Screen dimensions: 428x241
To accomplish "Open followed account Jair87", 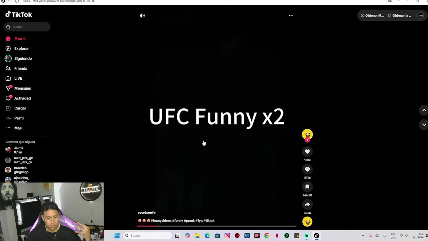I will (19, 150).
